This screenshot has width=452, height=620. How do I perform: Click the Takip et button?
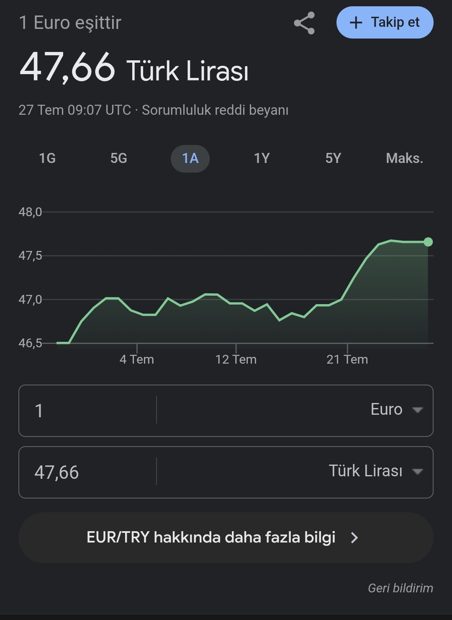(385, 23)
